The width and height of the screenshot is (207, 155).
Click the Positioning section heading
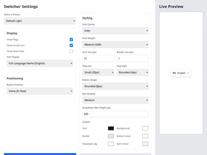tap(15, 78)
